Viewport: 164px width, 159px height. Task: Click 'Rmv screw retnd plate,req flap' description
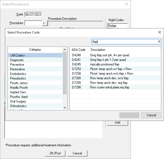110,87
